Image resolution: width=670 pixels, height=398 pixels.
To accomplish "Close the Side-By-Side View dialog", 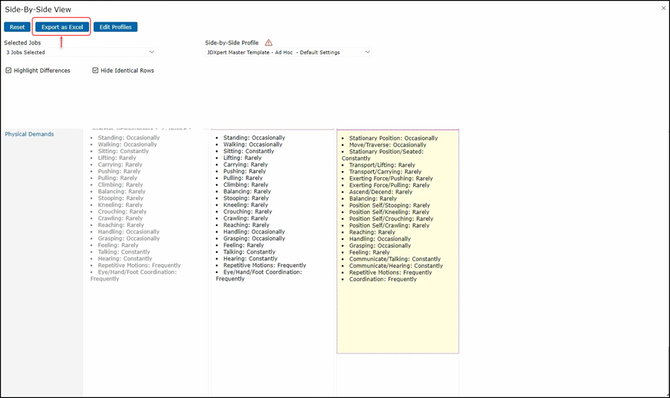I will [663, 8].
